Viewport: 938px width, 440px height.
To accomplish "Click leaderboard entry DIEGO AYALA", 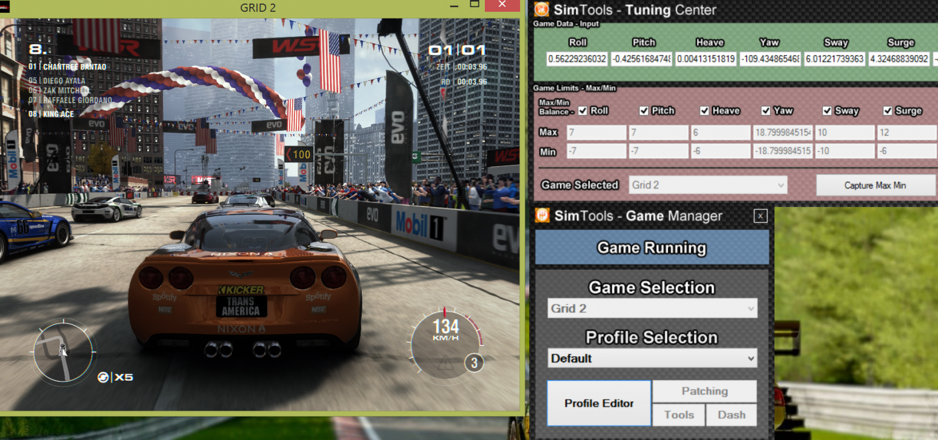I will point(57,80).
